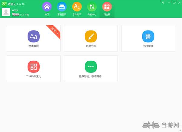
Task: Open the 首页 home icon
Action: [47, 7]
